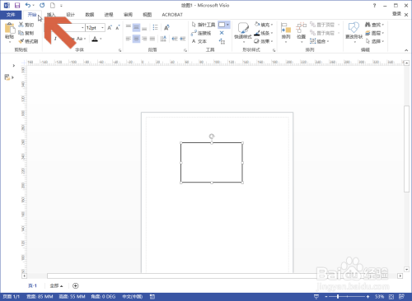Open the 填充 (Fill) dropdown
The width and height of the screenshot is (412, 301).
click(x=264, y=25)
